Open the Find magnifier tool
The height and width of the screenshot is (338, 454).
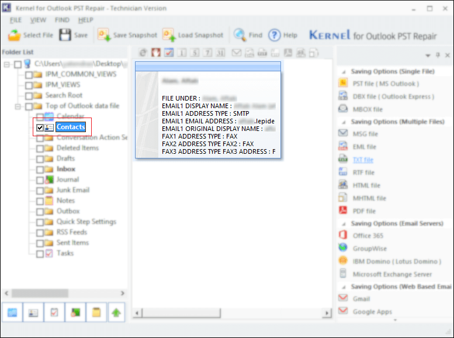(x=240, y=35)
